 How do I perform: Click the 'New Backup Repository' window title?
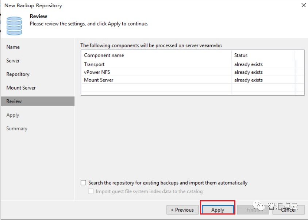[33, 5]
